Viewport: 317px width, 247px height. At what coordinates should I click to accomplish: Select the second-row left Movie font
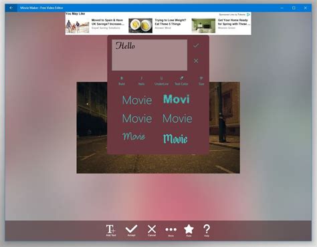[x=137, y=118]
